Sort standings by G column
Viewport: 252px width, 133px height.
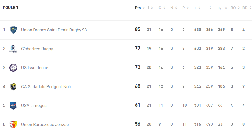coord(162,8)
